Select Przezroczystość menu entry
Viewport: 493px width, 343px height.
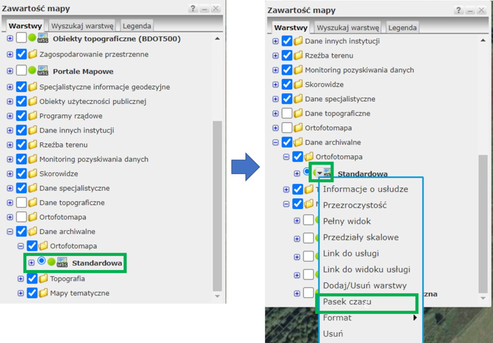pos(355,205)
